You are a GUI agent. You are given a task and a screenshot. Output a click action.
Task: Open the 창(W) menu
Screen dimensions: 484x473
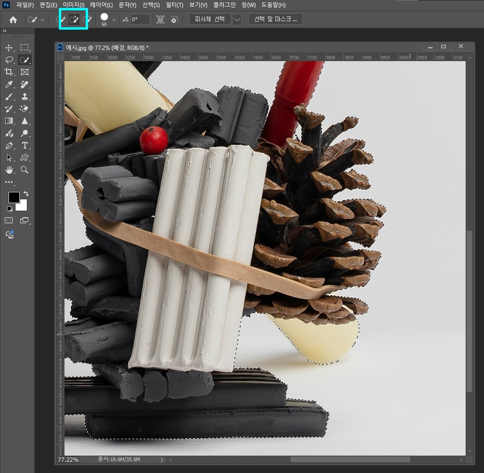coord(249,5)
